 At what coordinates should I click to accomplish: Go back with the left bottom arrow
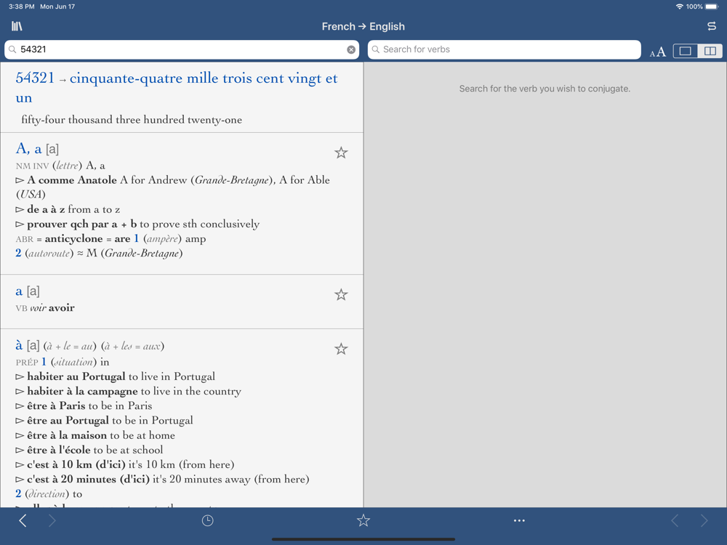(x=23, y=520)
